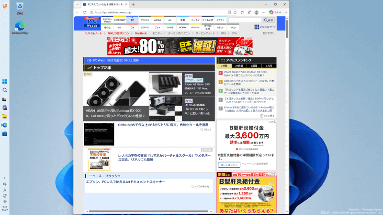Select the Microsoft Edge desktop shortcut
Image resolution: width=383 pixels, height=215 pixels.
20,27
